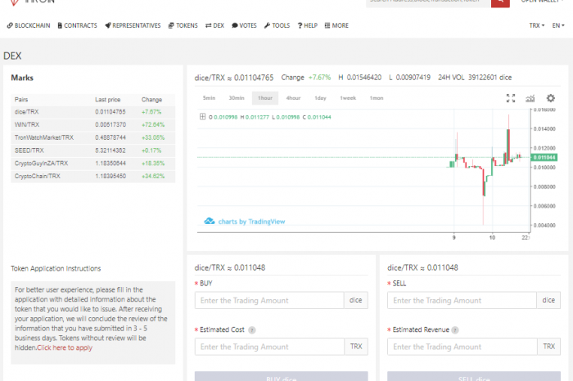Select the 1week chart interval
This screenshot has width=573, height=381.
[x=348, y=98]
